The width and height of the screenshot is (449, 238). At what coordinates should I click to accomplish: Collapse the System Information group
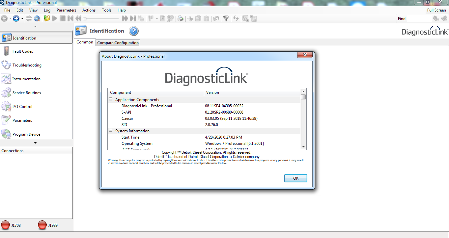click(111, 131)
